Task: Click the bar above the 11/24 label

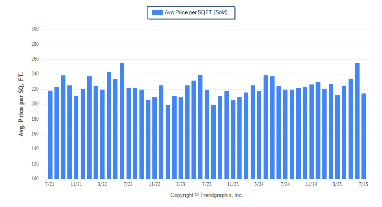Action: coord(312,132)
